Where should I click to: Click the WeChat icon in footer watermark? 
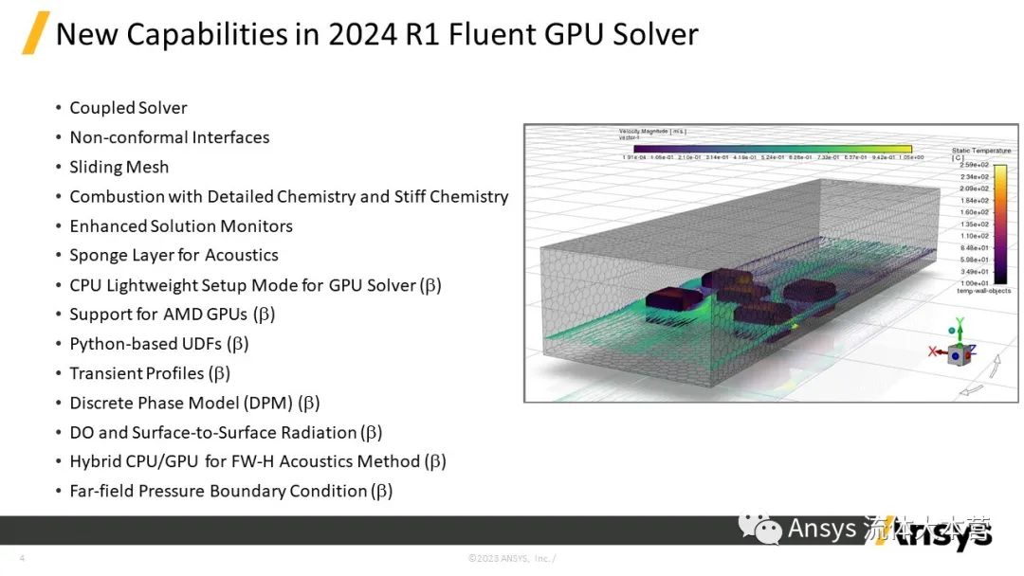pos(760,529)
